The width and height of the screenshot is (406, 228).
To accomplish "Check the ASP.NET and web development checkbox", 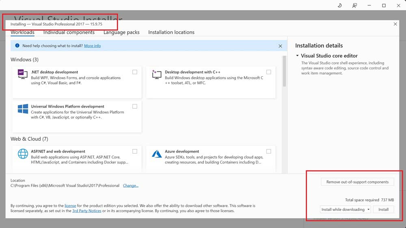I will 135,151.
